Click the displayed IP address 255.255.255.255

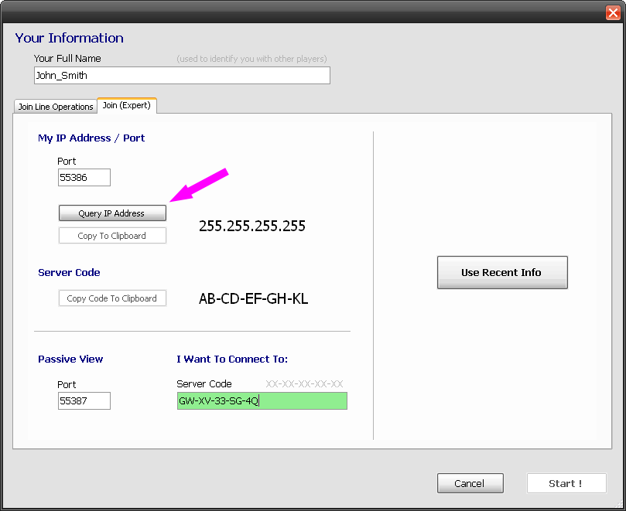point(252,227)
